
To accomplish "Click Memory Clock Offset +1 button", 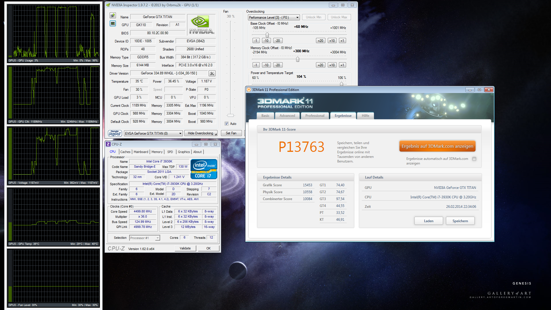I will pos(342,65).
